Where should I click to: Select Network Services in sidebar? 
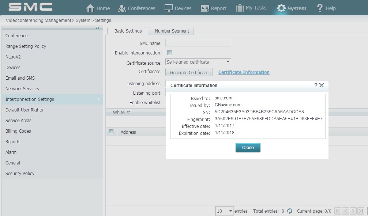coord(52,89)
